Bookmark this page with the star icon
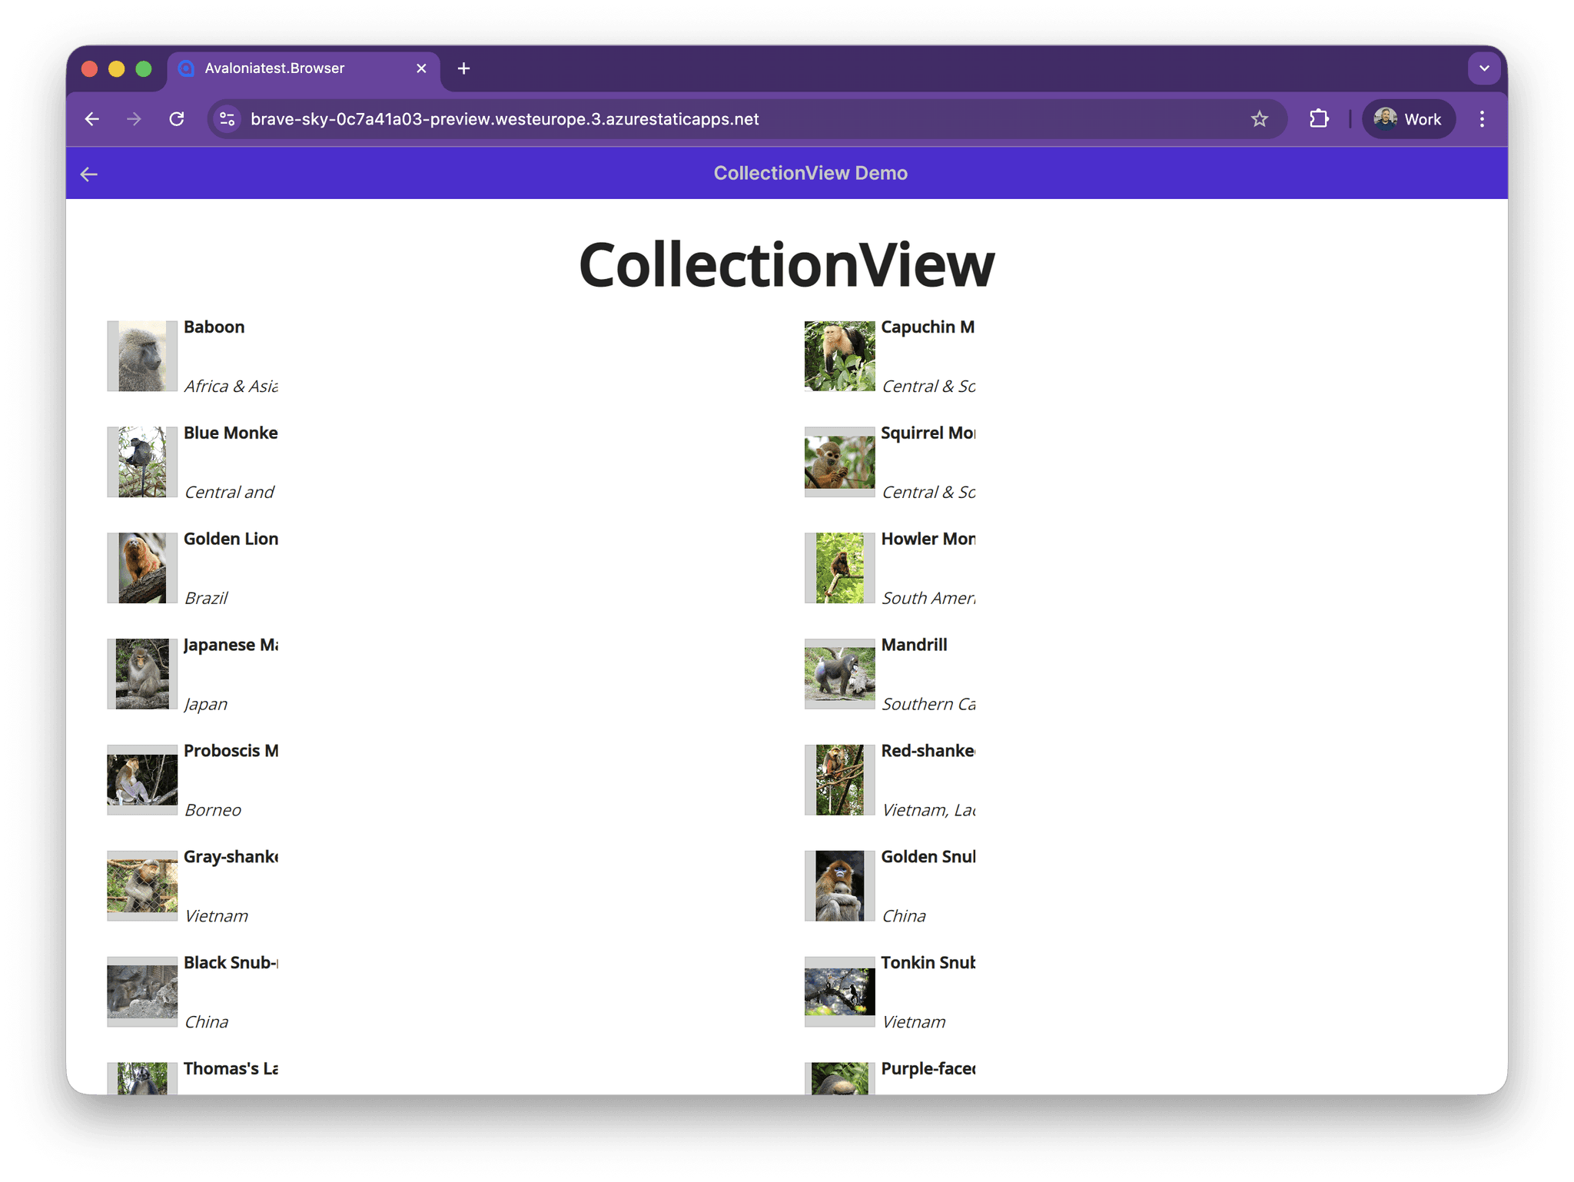This screenshot has height=1182, width=1574. point(1259,119)
